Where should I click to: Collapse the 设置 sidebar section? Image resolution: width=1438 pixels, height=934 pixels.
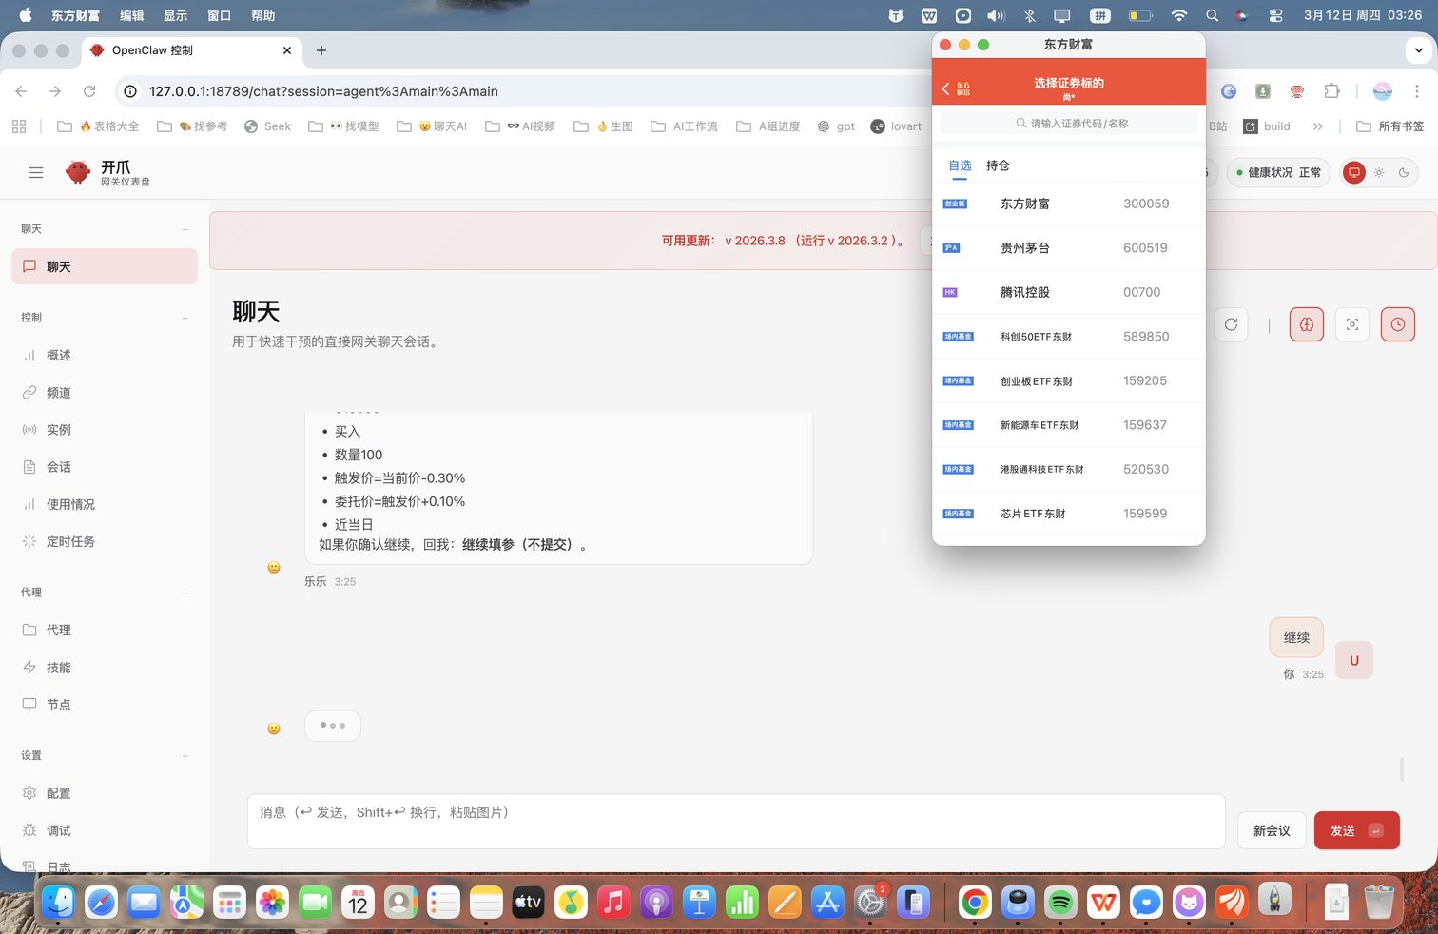pos(185,756)
